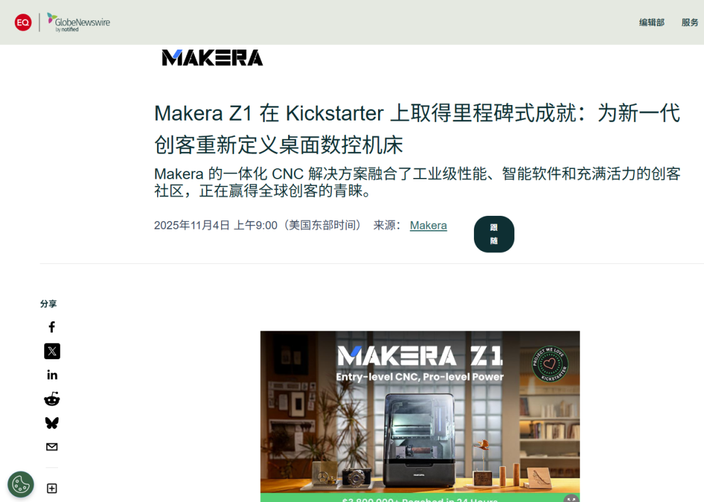Open the Makera source link
This screenshot has height=502, width=704.
(x=428, y=226)
